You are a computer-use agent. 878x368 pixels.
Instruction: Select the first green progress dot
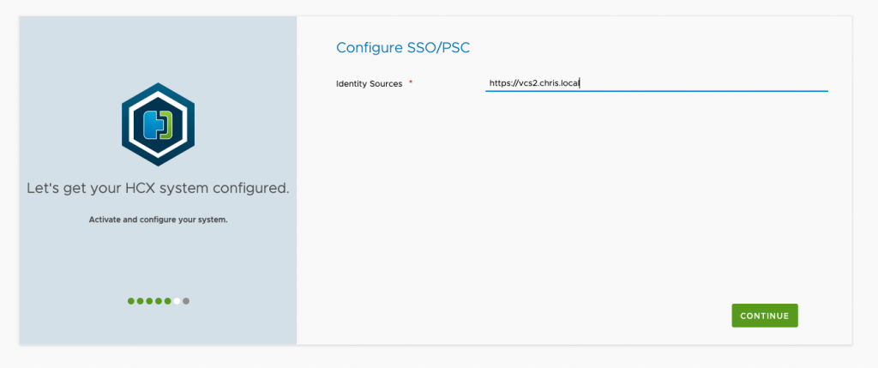131,301
